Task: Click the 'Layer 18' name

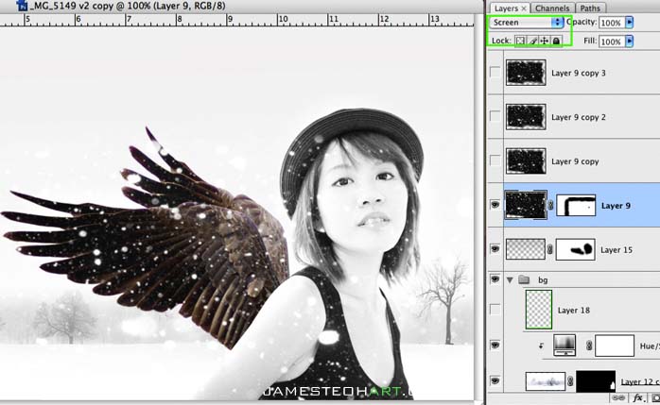Action: [574, 311]
